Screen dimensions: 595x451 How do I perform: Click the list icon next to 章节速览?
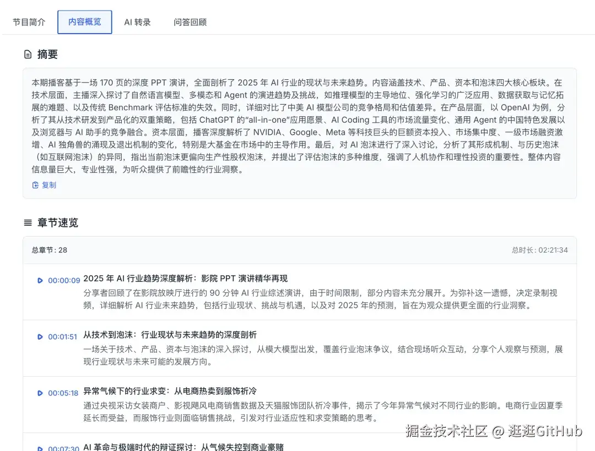point(28,222)
